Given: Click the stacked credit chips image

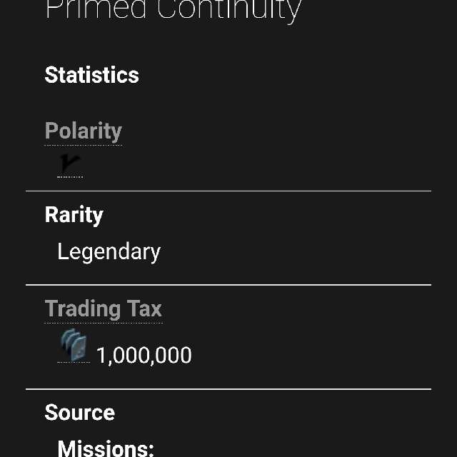Looking at the screenshot, I should coord(74,345).
